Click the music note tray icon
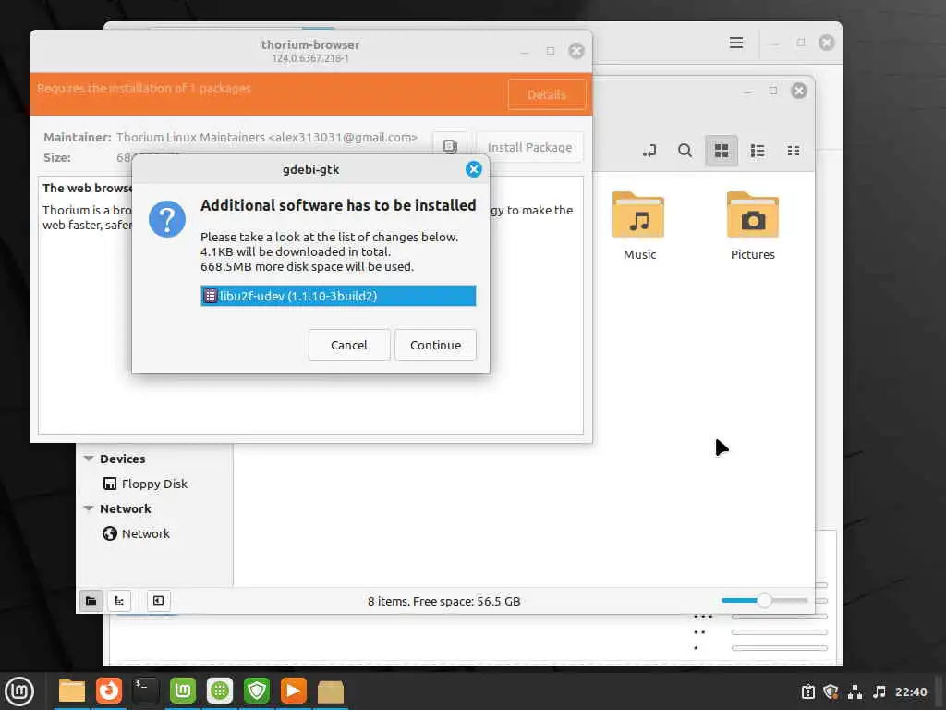The width and height of the screenshot is (946, 710). (879, 692)
